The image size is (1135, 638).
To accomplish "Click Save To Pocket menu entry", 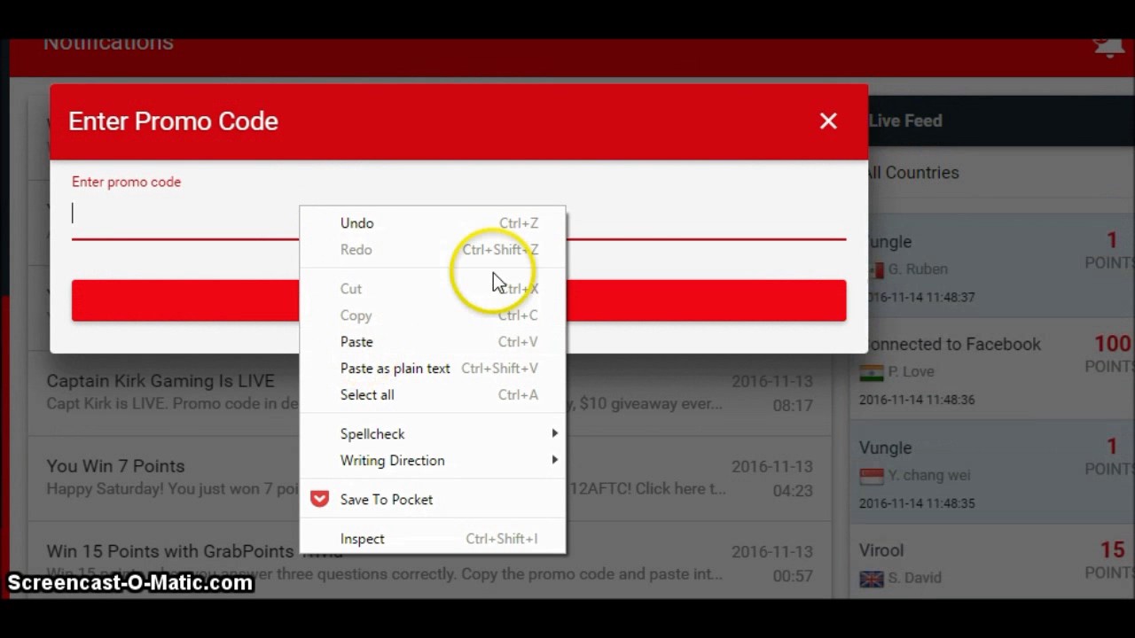I will pos(387,500).
